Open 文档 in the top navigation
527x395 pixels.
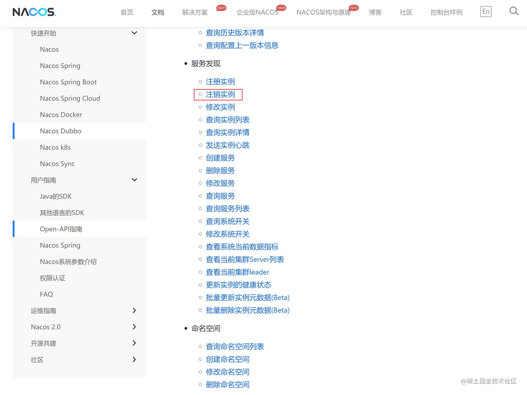point(158,12)
